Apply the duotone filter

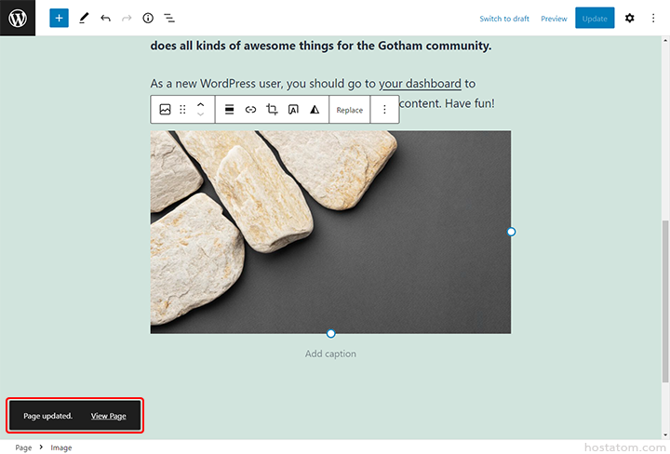click(315, 110)
